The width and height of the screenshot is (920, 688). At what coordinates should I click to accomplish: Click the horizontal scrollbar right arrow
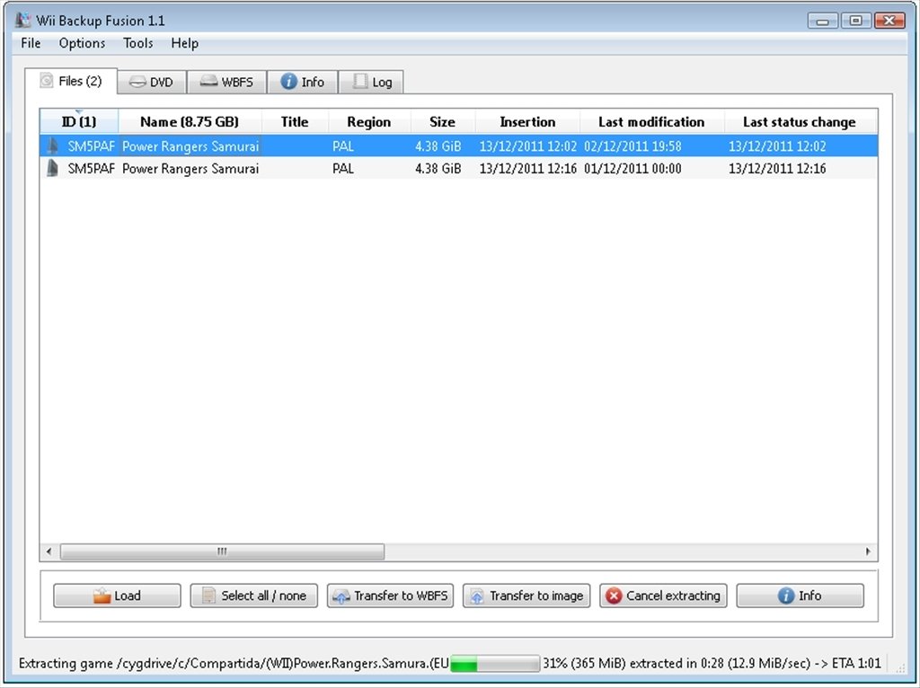869,551
